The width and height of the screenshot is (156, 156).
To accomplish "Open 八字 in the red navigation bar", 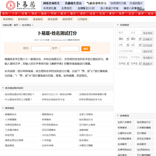I will pyautogui.click(x=15, y=14).
